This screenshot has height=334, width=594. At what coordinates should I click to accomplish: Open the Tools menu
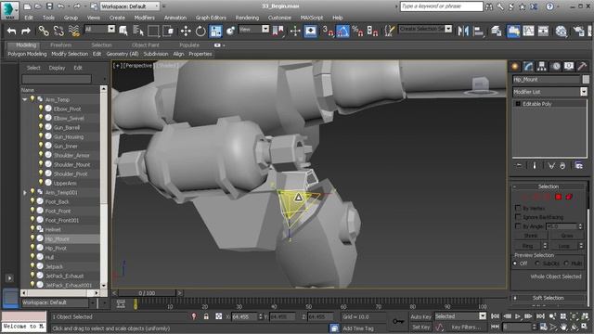coord(48,18)
